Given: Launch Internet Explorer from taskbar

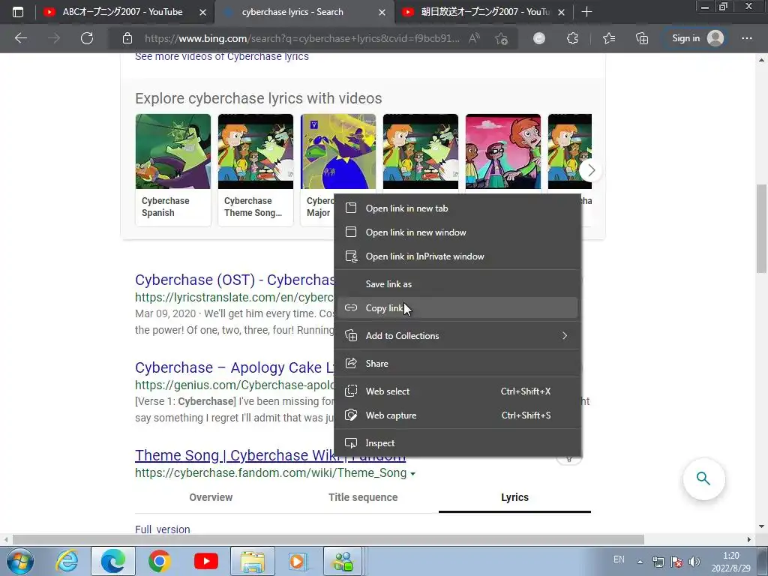Looking at the screenshot, I should tap(67, 561).
